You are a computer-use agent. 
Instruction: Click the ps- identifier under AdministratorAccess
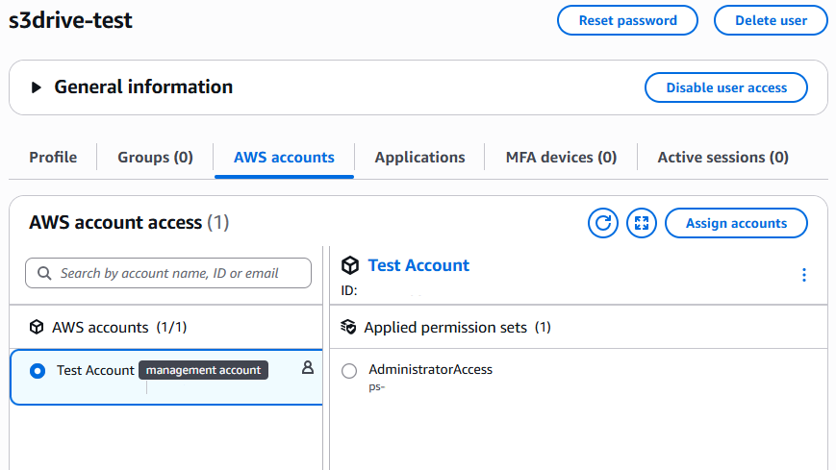(377, 387)
